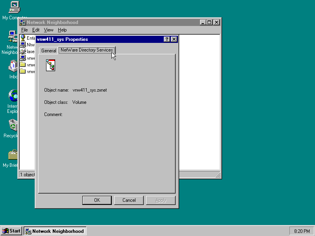
Task: Switch to the General tab
Action: [x=48, y=51]
